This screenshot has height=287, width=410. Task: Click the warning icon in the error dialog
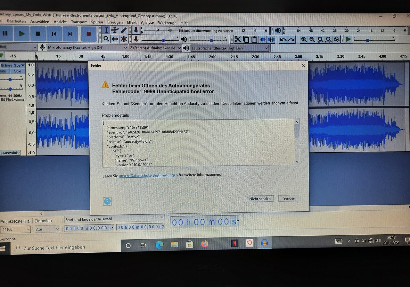coord(105,85)
